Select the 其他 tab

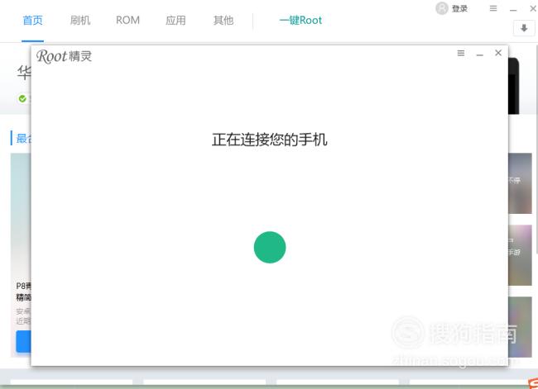(x=223, y=20)
